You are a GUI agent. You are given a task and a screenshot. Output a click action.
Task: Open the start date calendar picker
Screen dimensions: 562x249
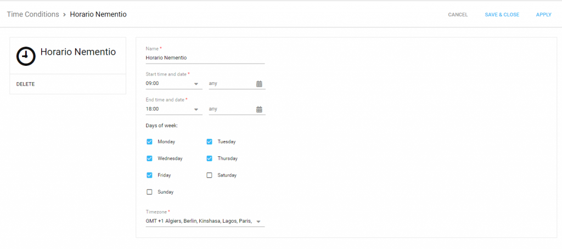(x=260, y=84)
